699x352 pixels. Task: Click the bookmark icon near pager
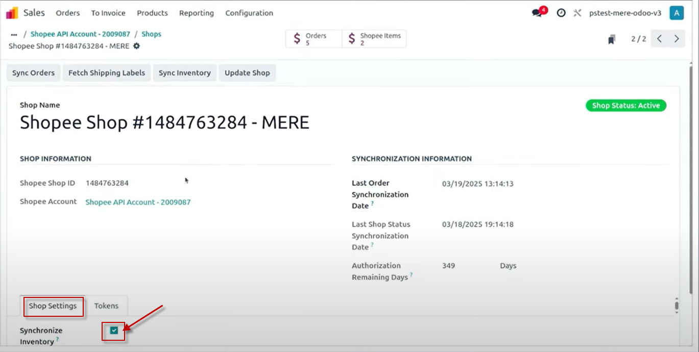tap(612, 39)
